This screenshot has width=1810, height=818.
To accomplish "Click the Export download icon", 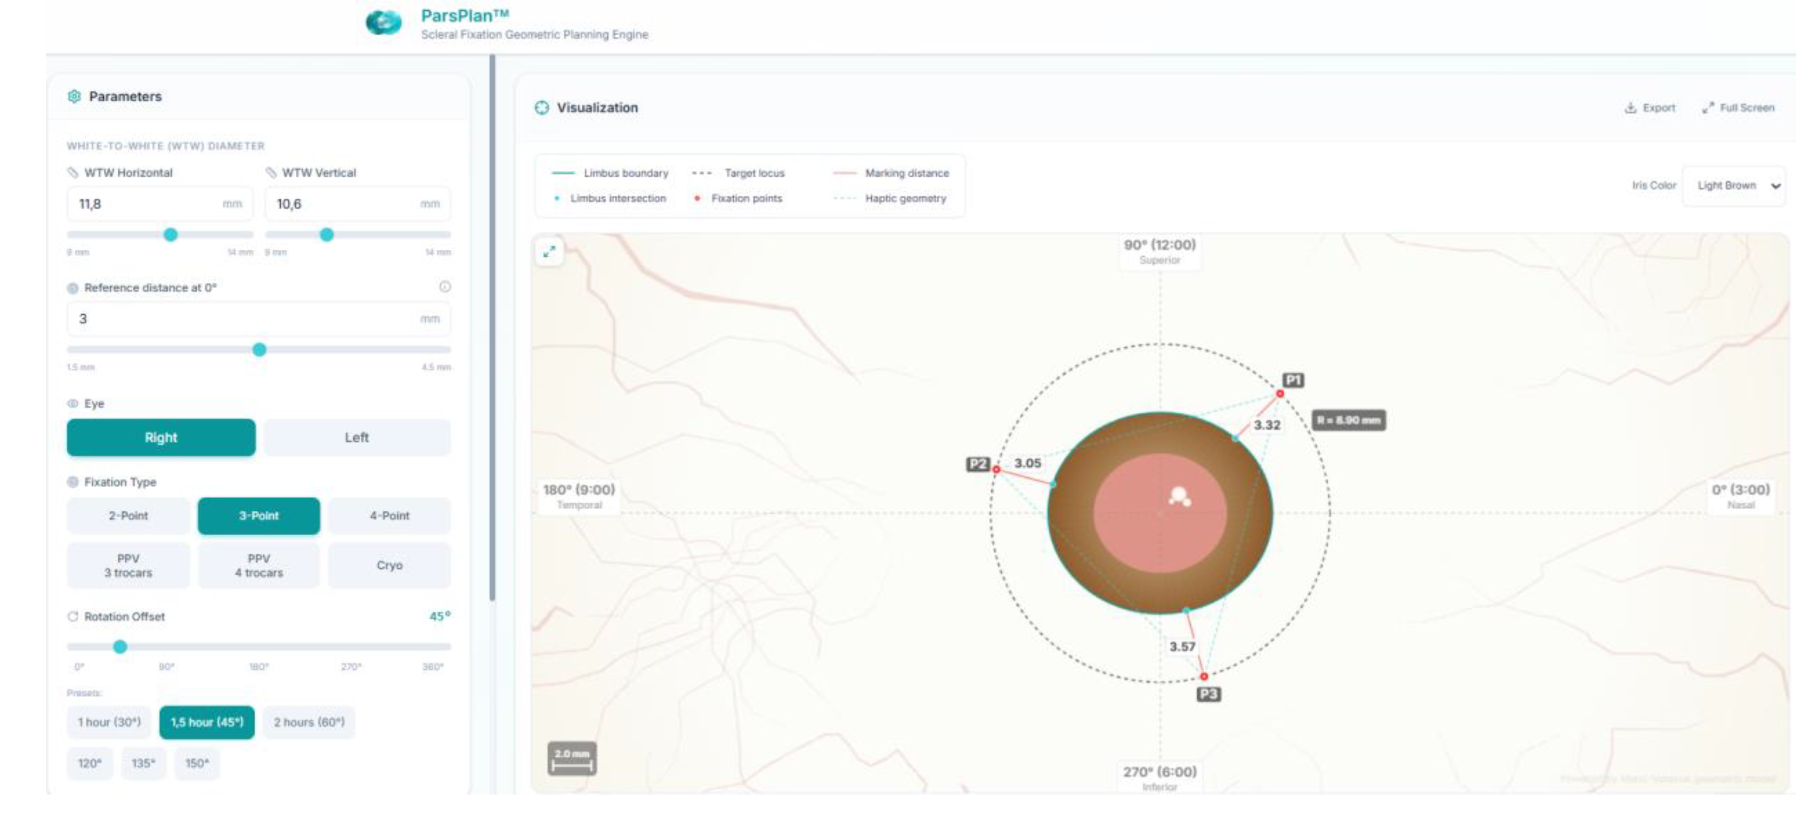I will 1630,108.
